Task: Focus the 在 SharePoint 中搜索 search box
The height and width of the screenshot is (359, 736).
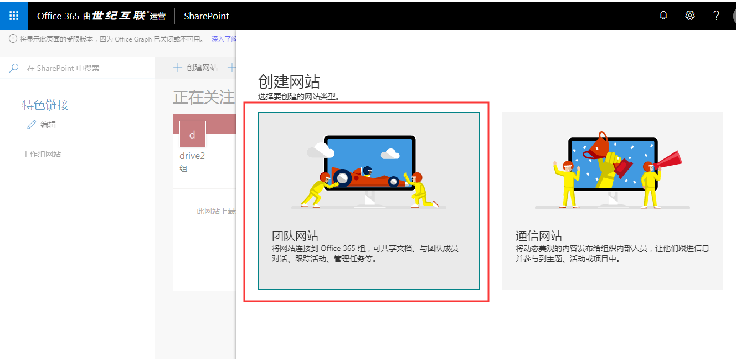Action: pyautogui.click(x=83, y=68)
